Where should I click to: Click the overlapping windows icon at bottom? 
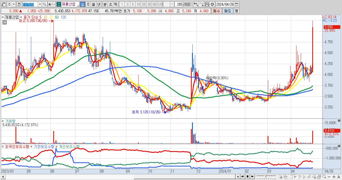[x=285, y=177]
